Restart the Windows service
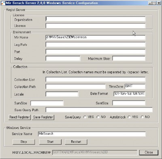Screen dimensions: 162x159 76,142
